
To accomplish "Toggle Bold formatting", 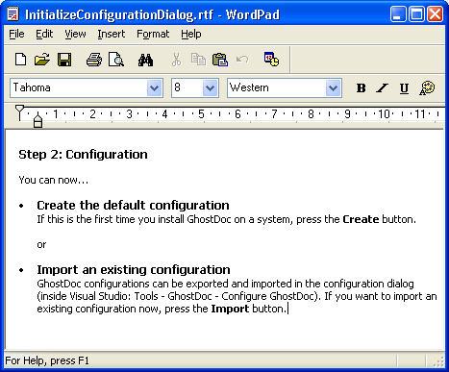I will pyautogui.click(x=362, y=88).
